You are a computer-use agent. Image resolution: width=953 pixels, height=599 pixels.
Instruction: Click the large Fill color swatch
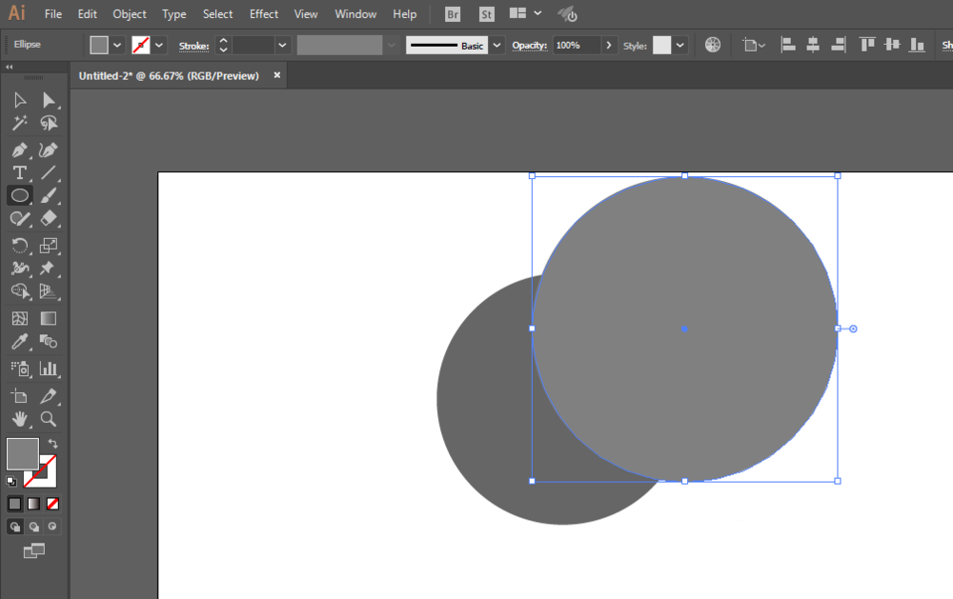[23, 454]
